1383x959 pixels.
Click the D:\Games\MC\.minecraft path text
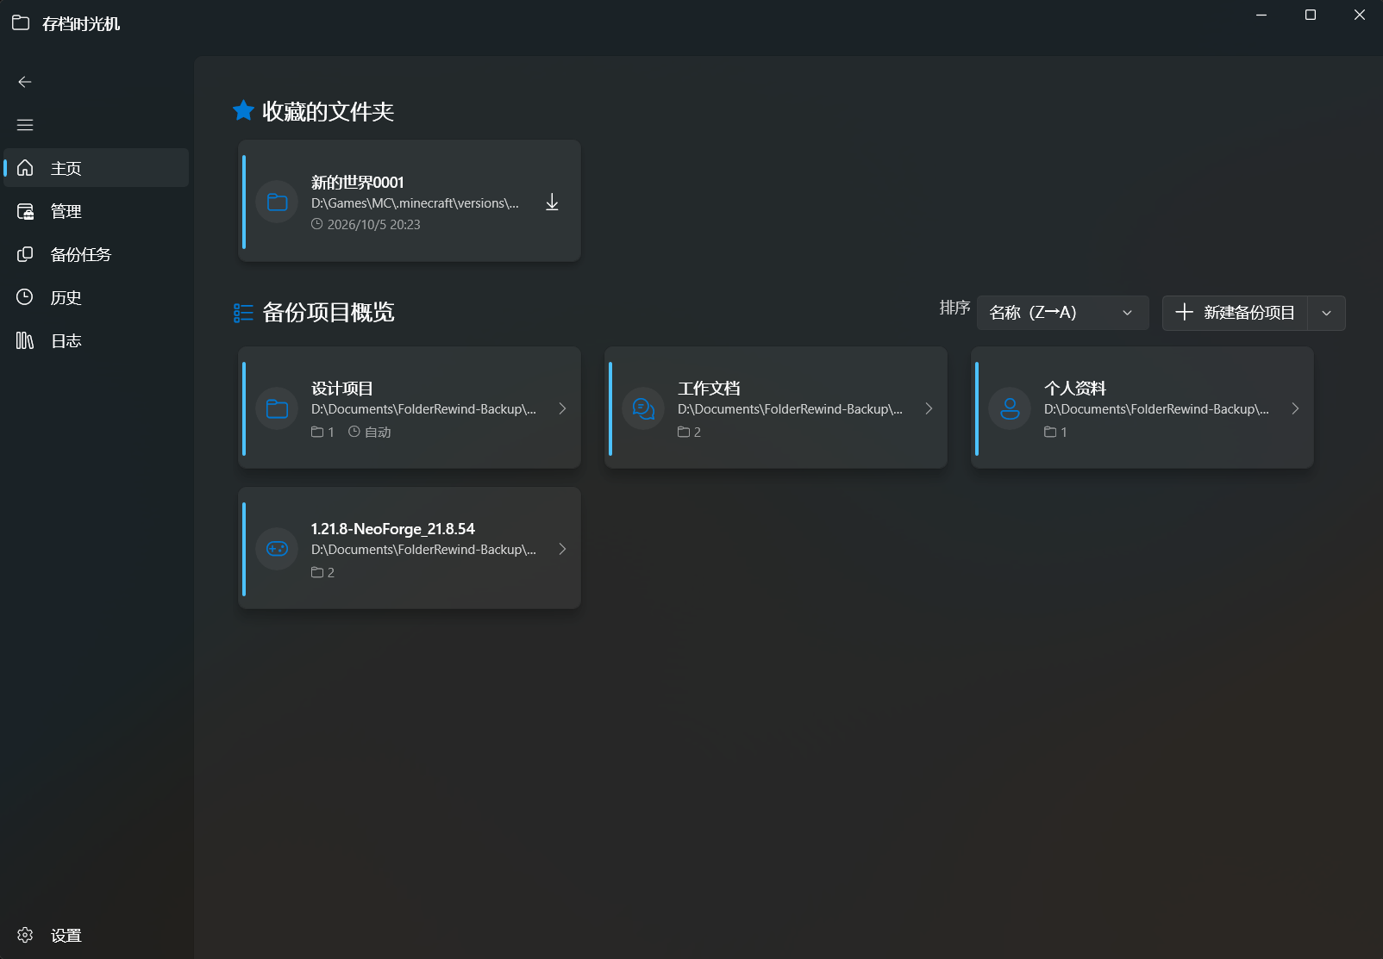point(415,203)
